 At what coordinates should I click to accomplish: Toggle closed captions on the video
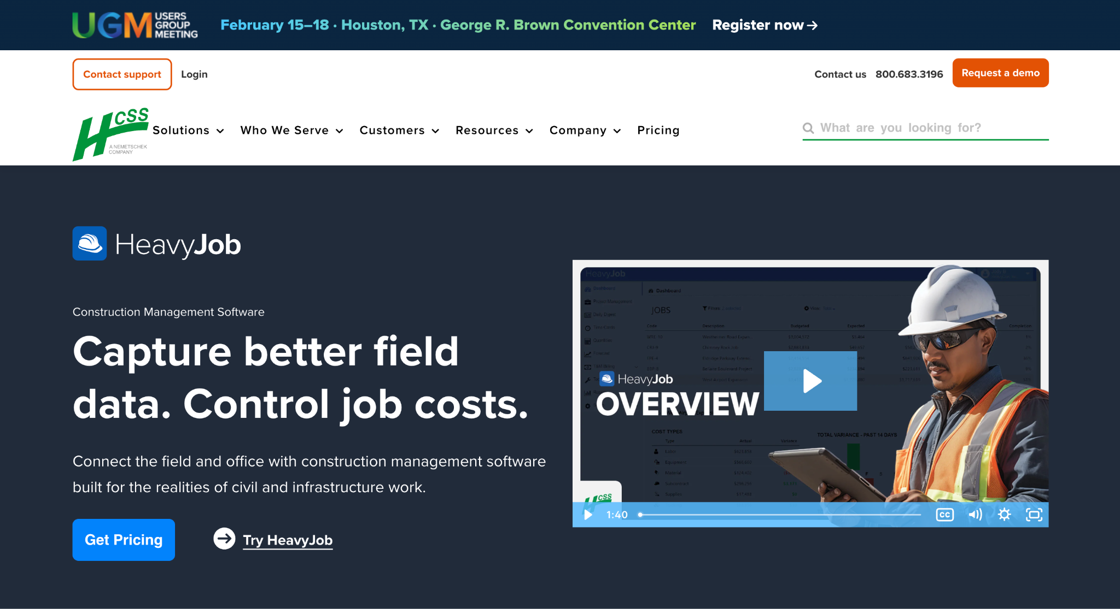point(944,515)
